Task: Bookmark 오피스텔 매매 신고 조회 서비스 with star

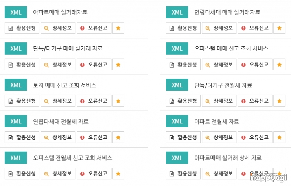Action: [279, 65]
